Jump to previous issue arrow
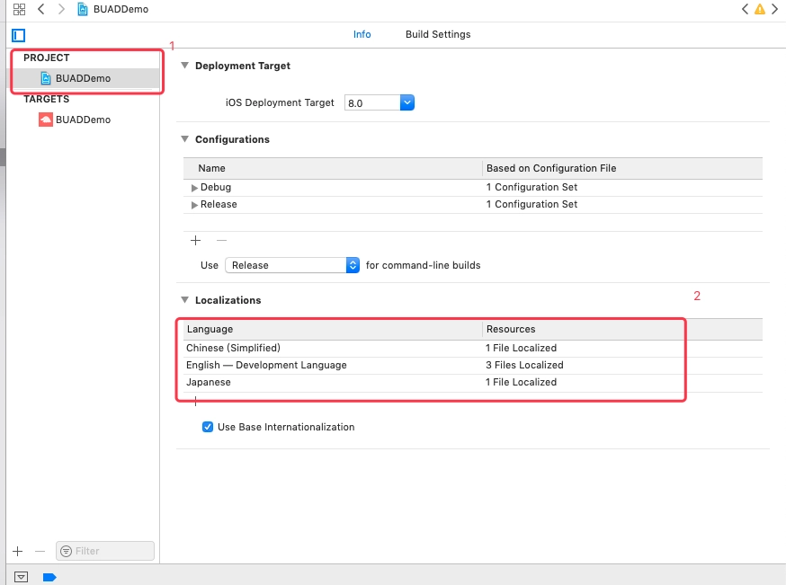This screenshot has width=786, height=585. click(x=745, y=9)
